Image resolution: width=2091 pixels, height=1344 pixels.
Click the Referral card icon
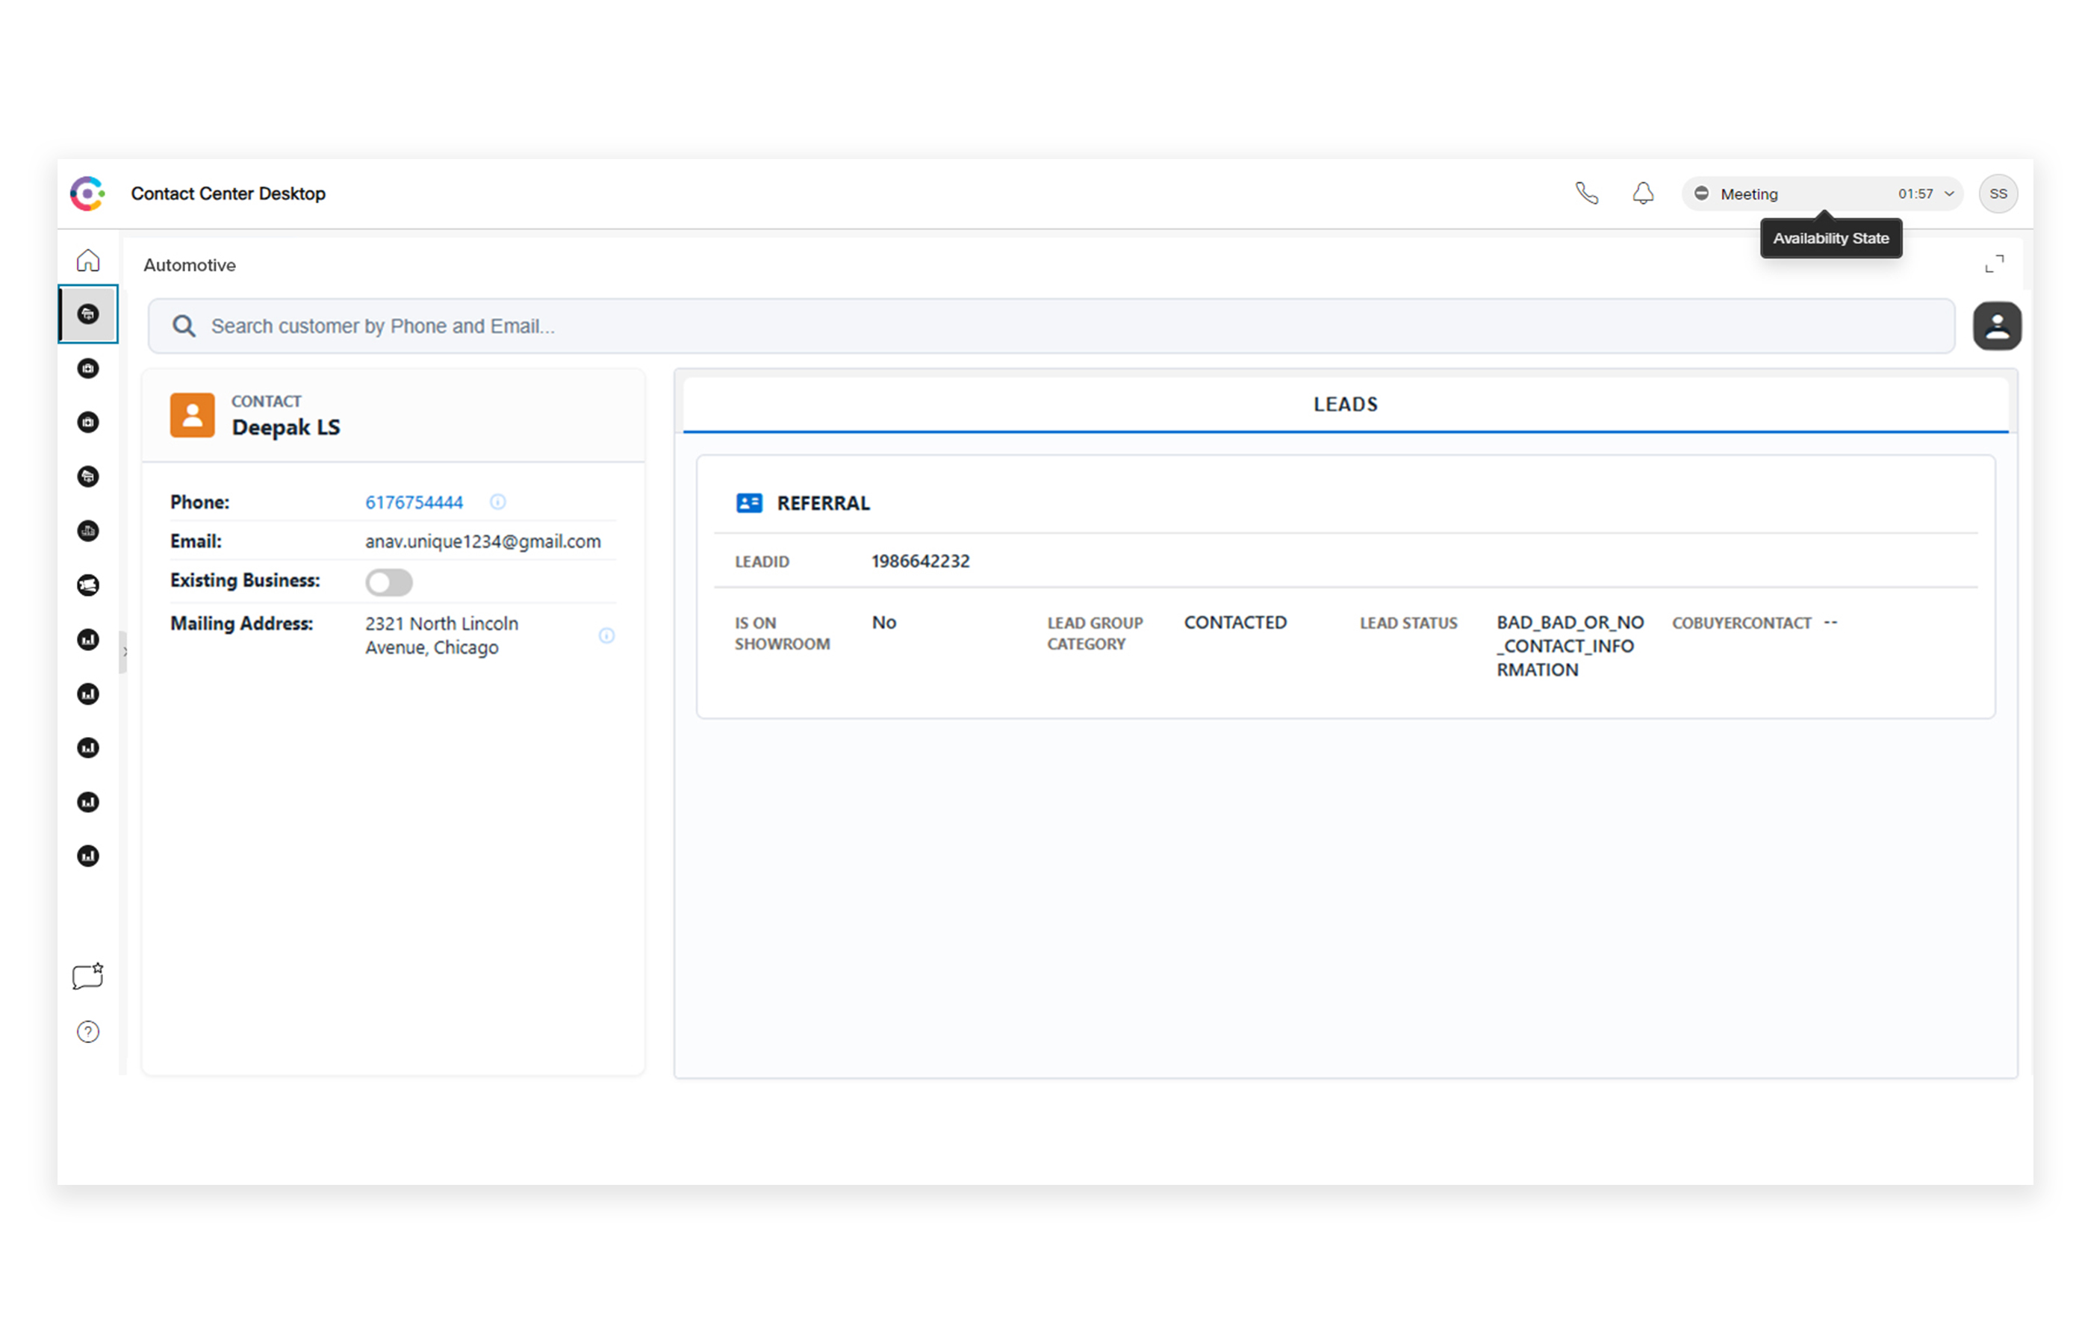[x=749, y=503]
